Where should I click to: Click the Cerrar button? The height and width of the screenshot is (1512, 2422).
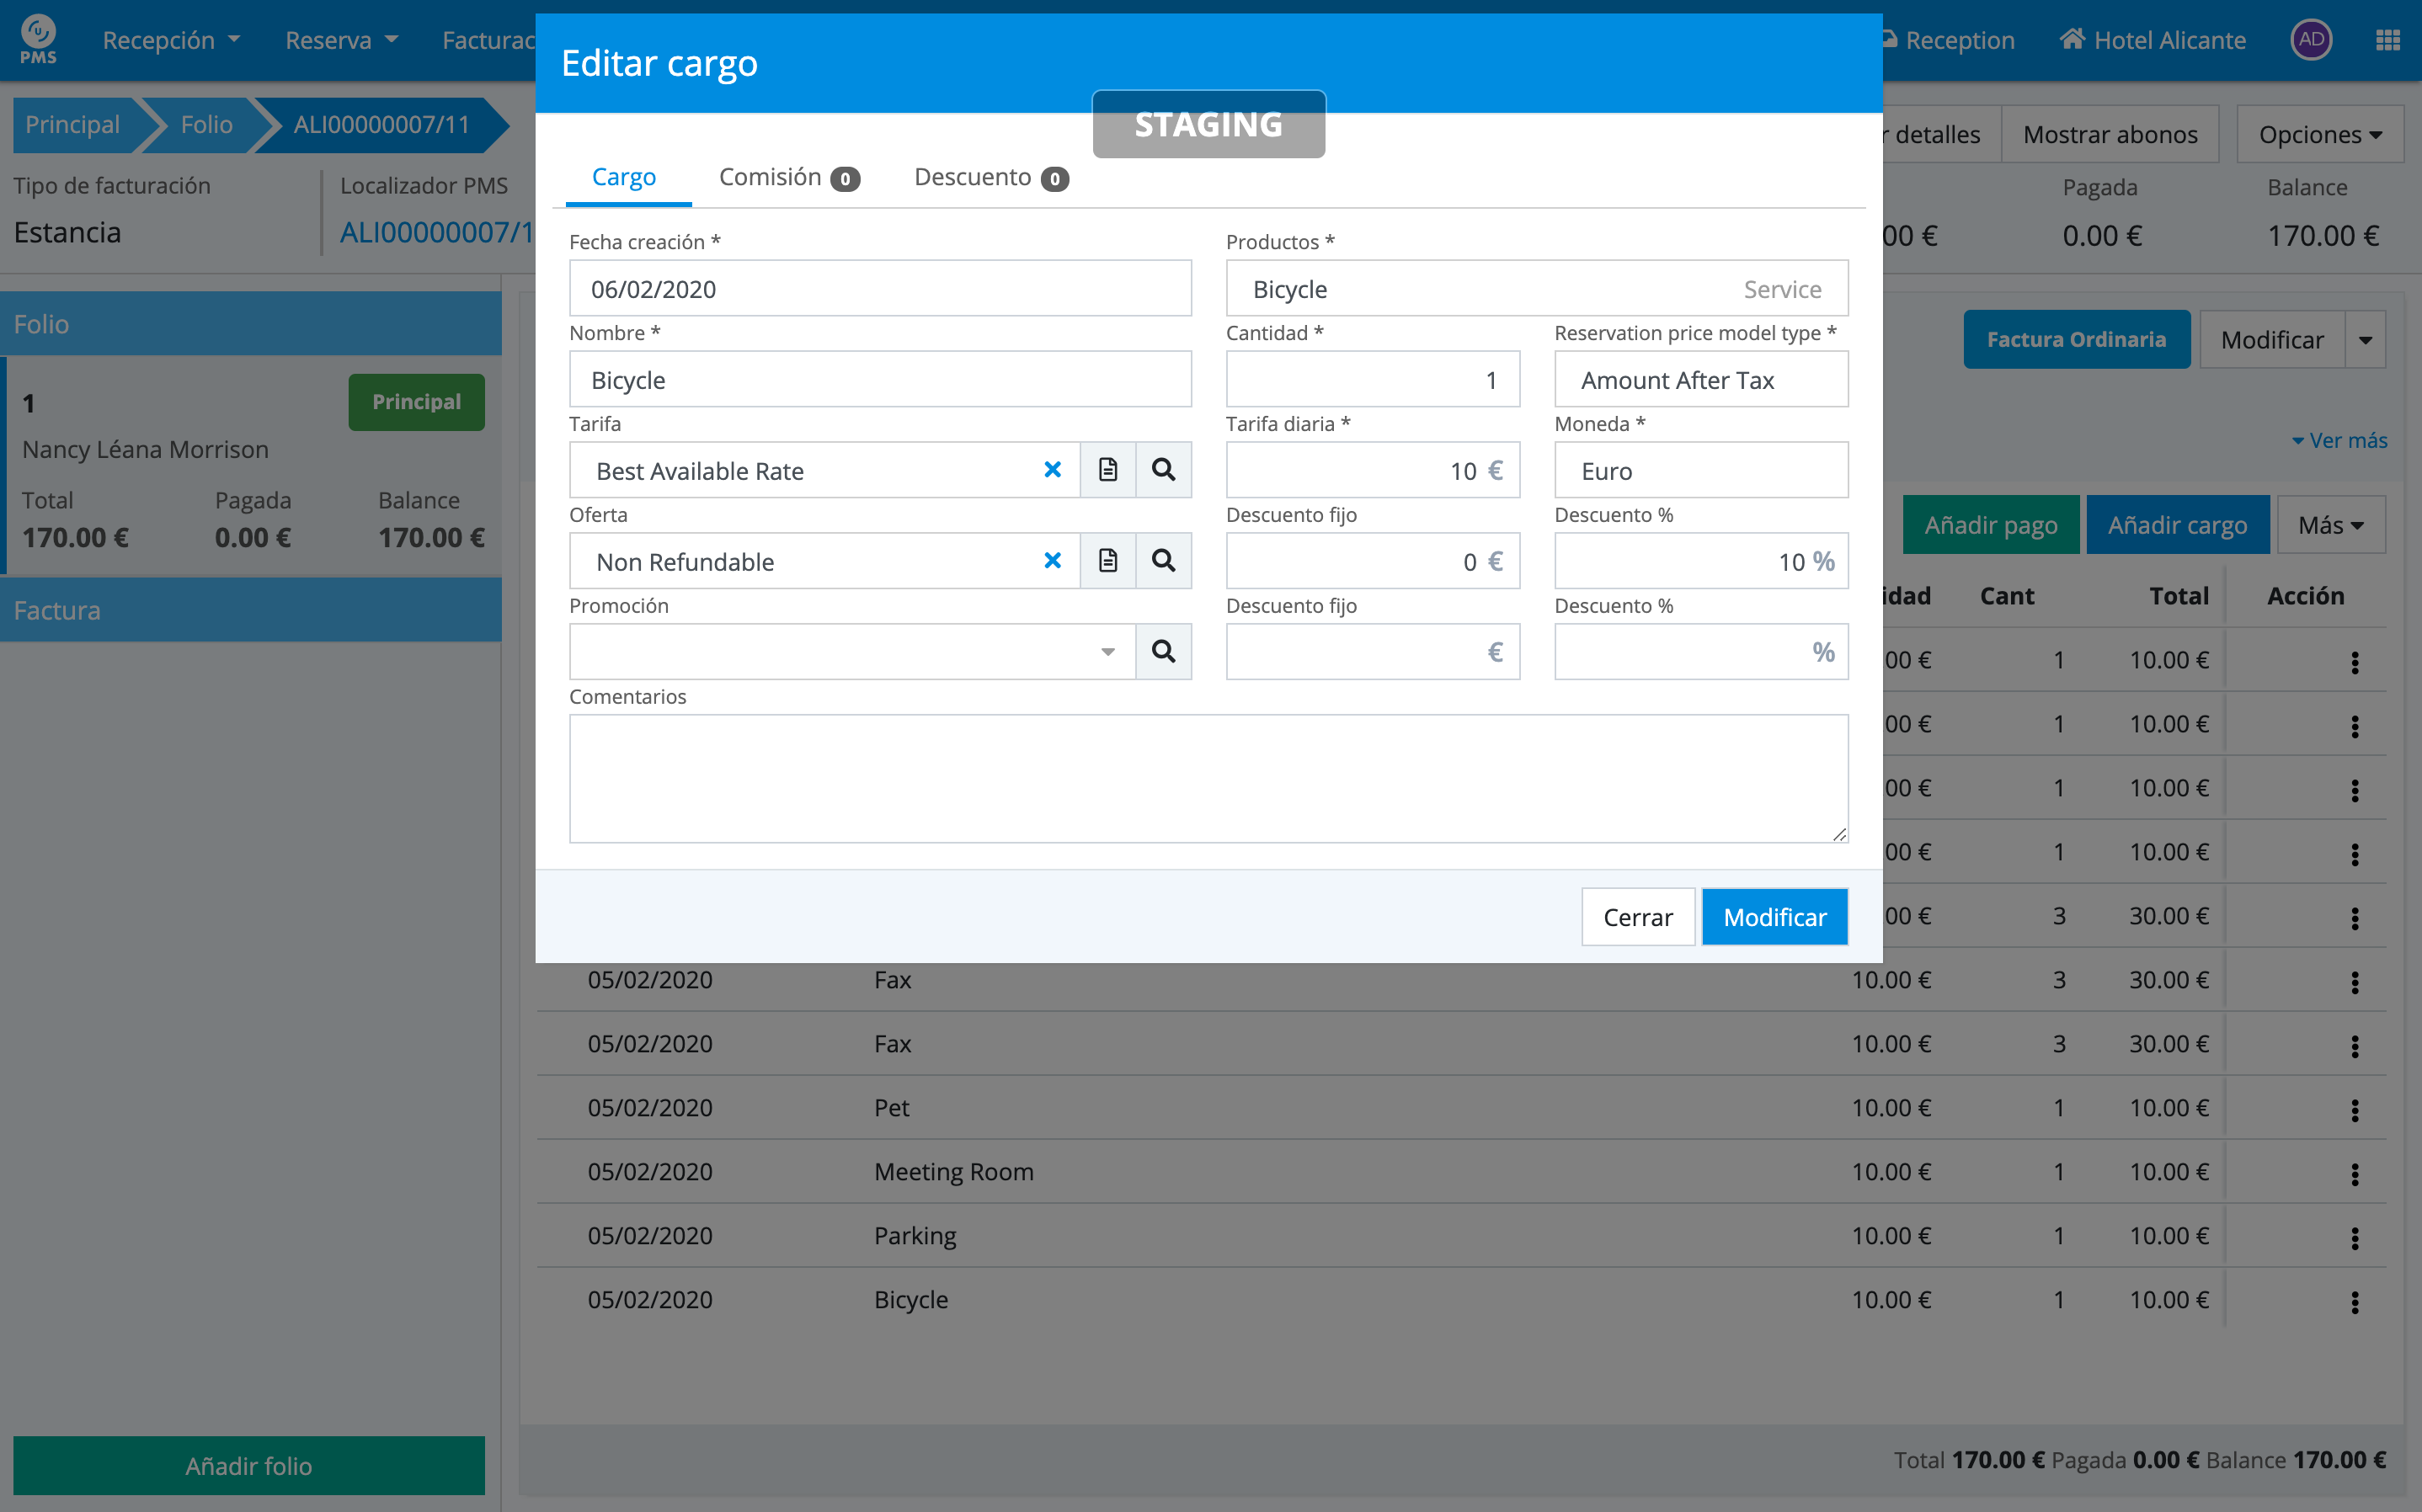point(1637,917)
